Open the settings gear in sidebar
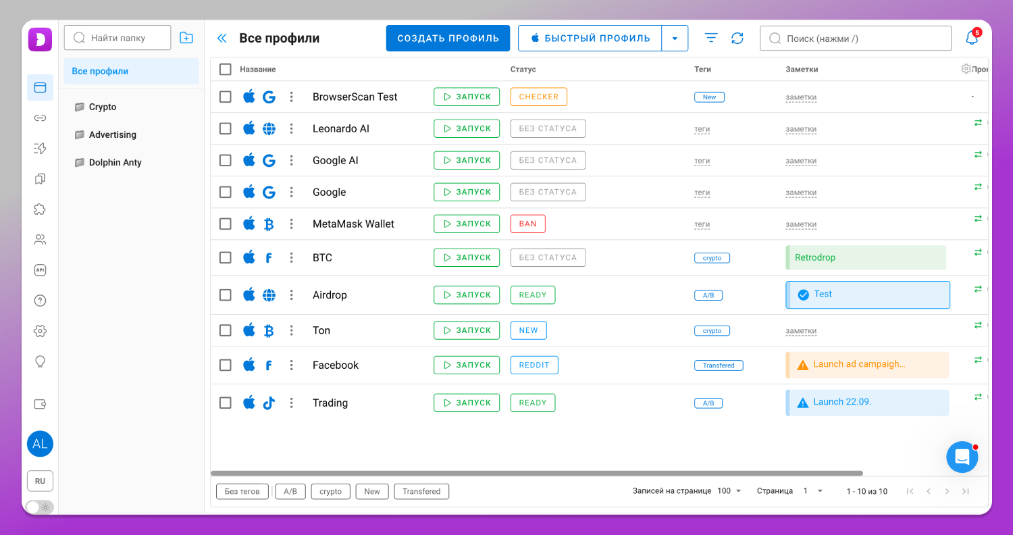This screenshot has width=1013, height=535. pyautogui.click(x=40, y=331)
